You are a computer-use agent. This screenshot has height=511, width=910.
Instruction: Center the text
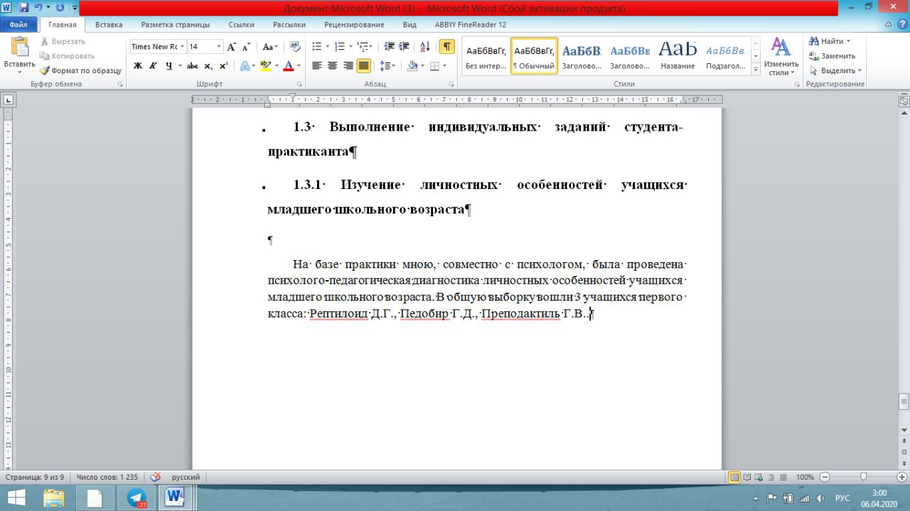point(332,66)
